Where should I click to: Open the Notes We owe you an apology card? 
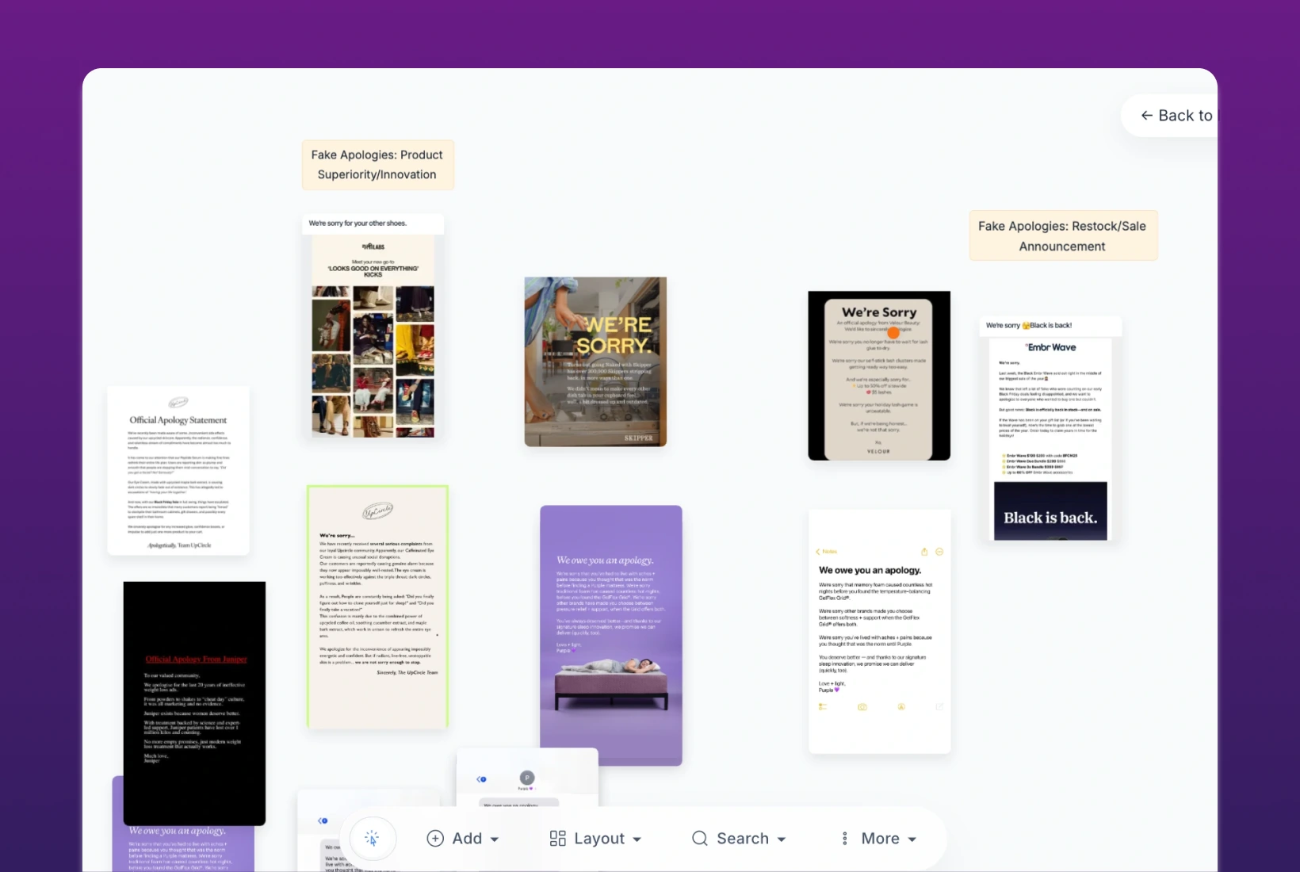[879, 631]
